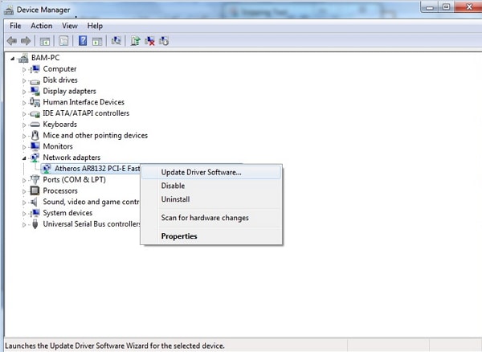Select the IDE ATA/ATAPI controllers icon

[35, 114]
